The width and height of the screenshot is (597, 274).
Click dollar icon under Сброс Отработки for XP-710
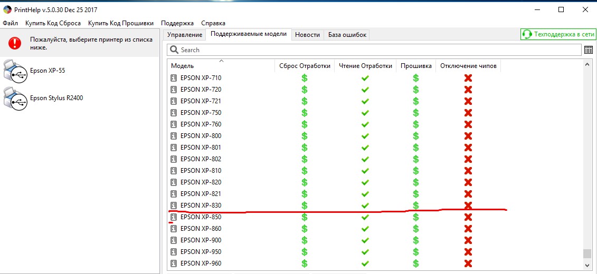coord(305,78)
